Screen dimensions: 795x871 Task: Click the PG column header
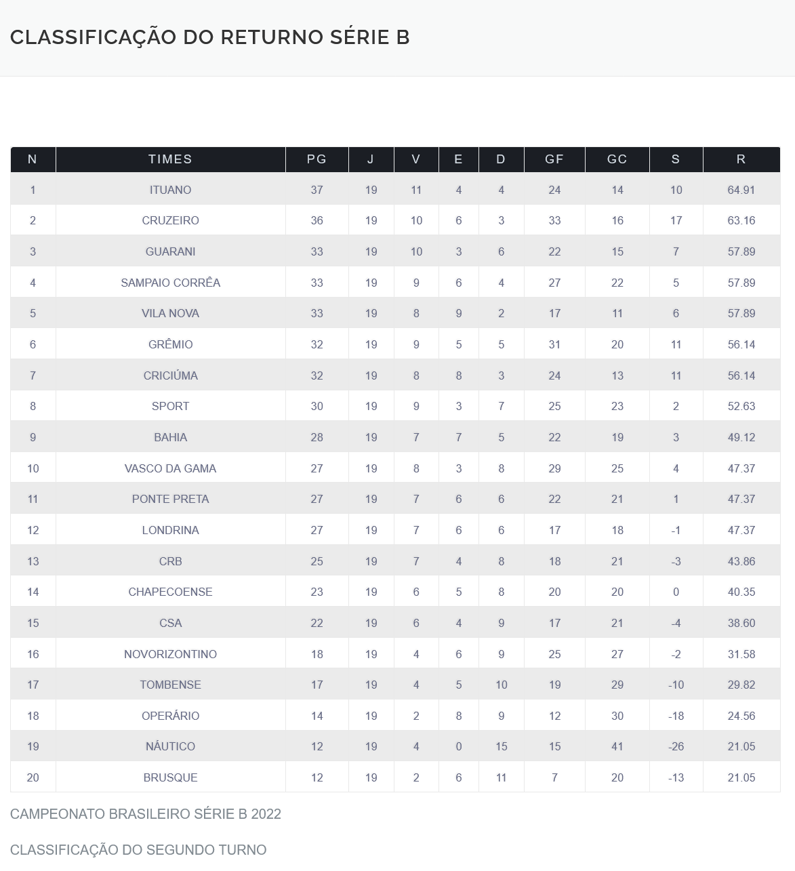pos(317,159)
